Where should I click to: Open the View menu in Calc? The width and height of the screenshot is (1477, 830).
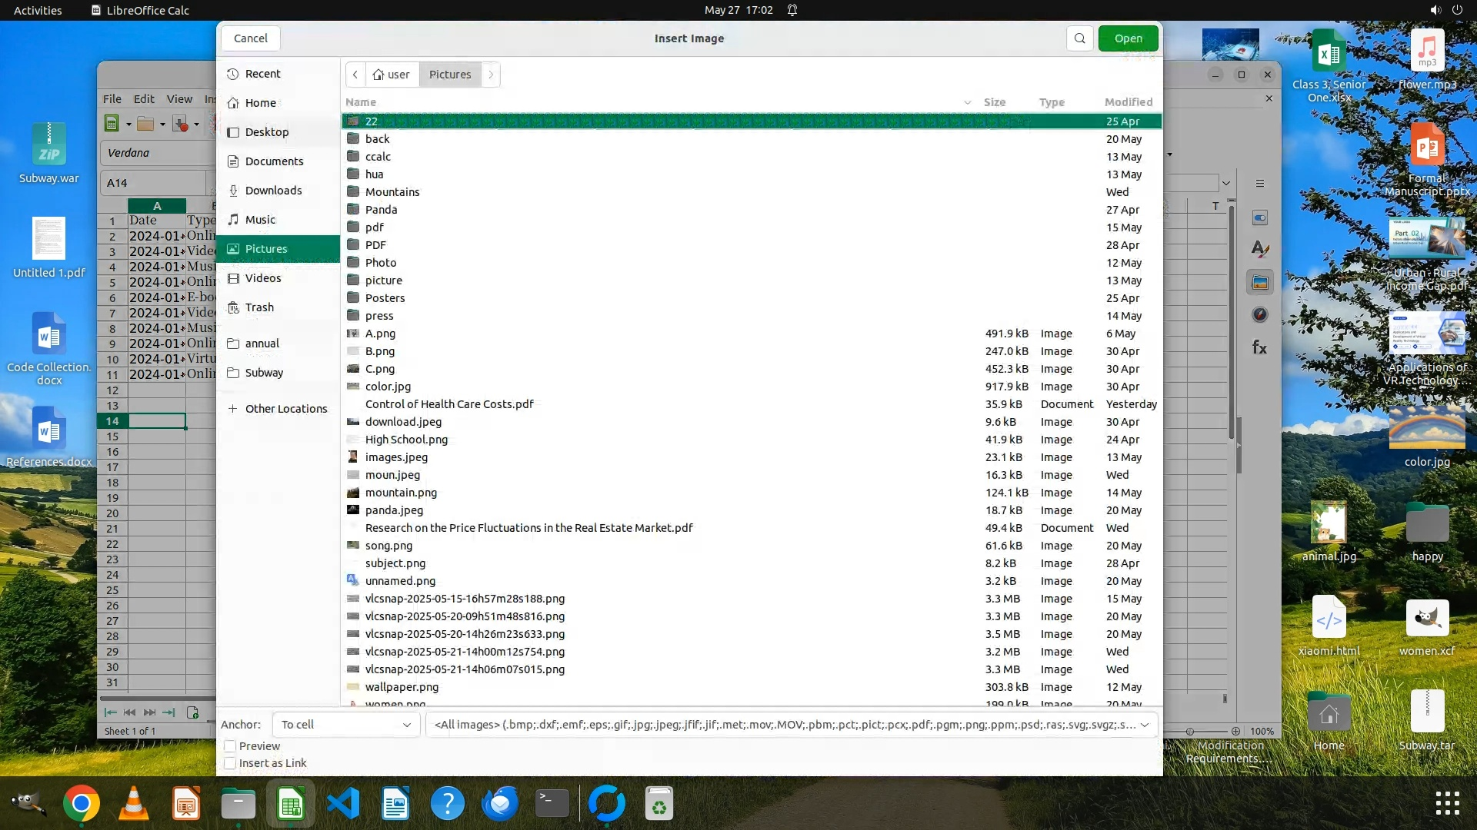179,99
